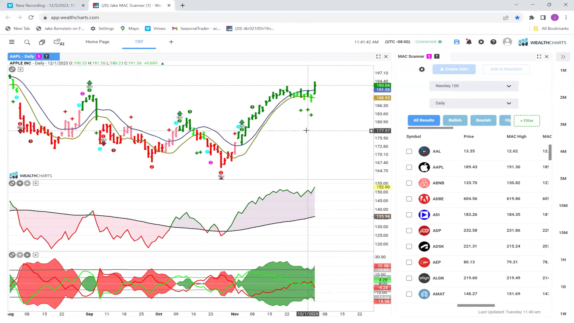Screen dimensions: 574x323
Task: Tick the AEP row checkbox
Action: [x=409, y=262]
